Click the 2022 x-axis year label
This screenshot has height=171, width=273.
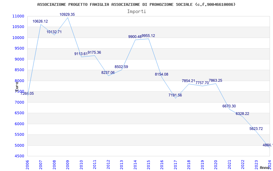coord(243,165)
